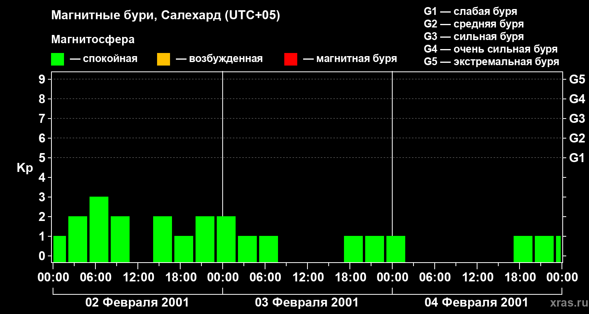Viewport: 589px width, 314px height.
Task: Click the '04 Февраля 2001' date label
Action: [476, 303]
